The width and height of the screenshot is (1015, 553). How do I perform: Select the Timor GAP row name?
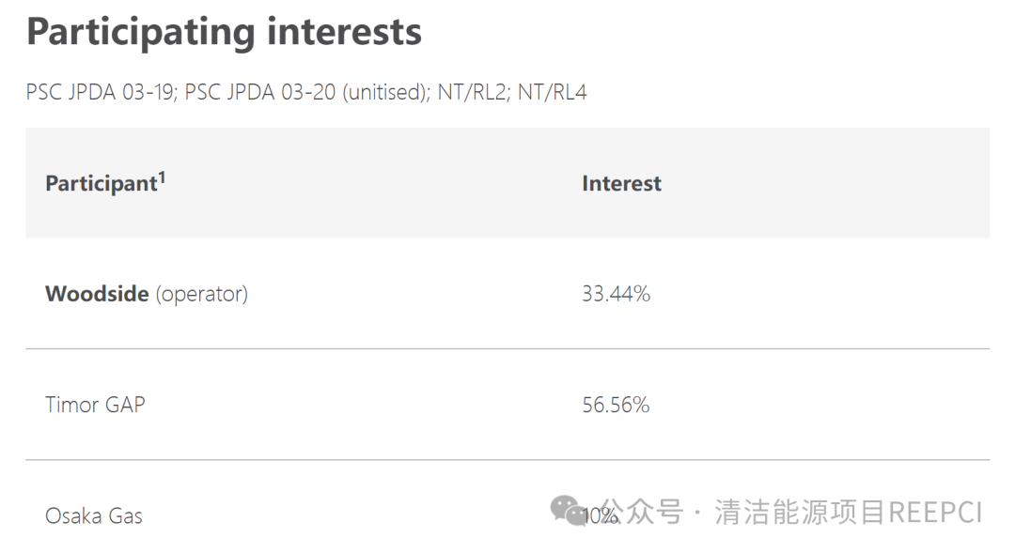[x=95, y=405]
